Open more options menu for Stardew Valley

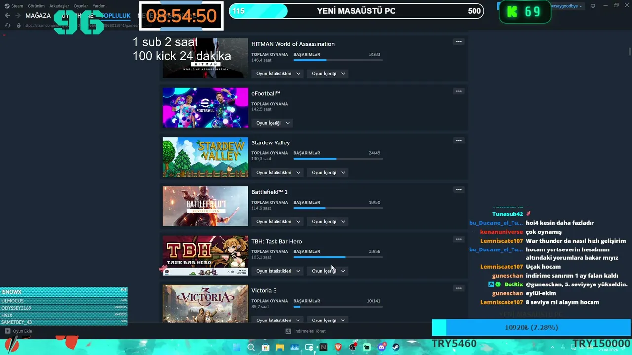point(459,141)
